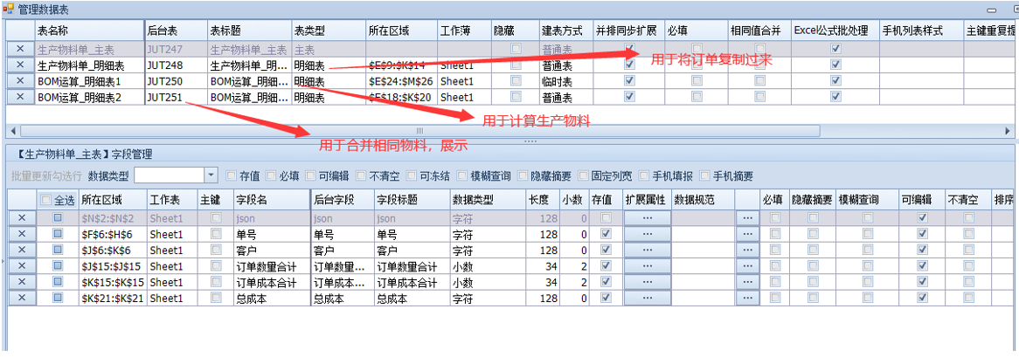Viewport: 1019px width, 357px height.
Task: Click X delete icon for 总成本 field row
Action: click(22, 298)
